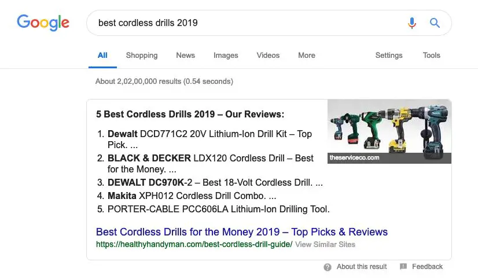Expand the More menu
This screenshot has width=478, height=280.
tap(307, 56)
